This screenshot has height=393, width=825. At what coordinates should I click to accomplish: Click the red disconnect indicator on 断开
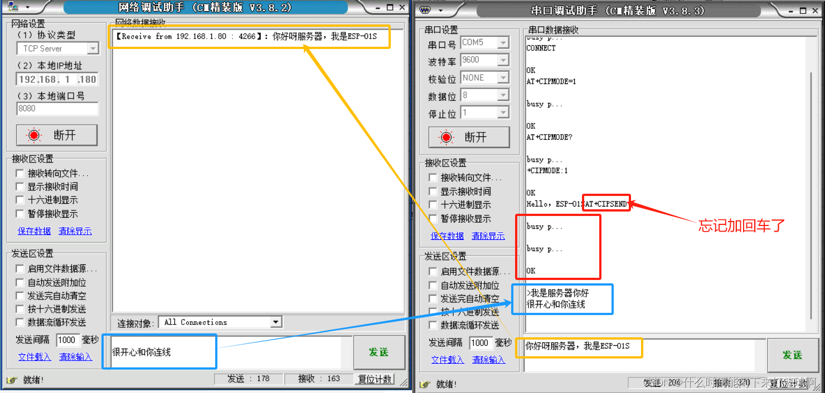pyautogui.click(x=35, y=135)
